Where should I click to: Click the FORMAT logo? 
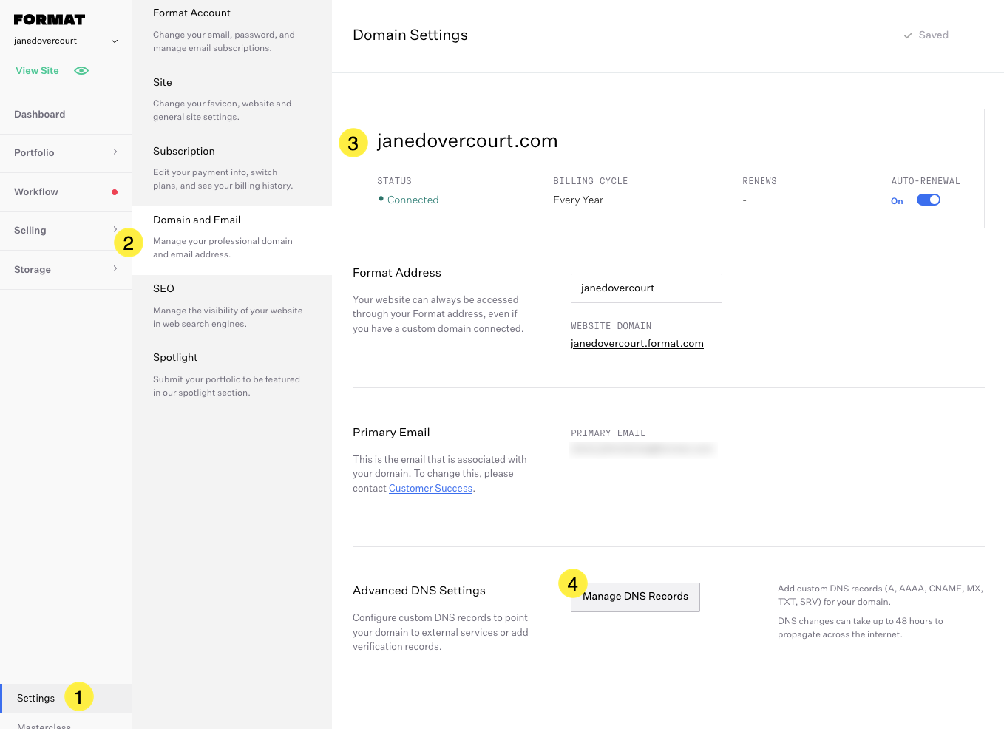[x=50, y=20]
